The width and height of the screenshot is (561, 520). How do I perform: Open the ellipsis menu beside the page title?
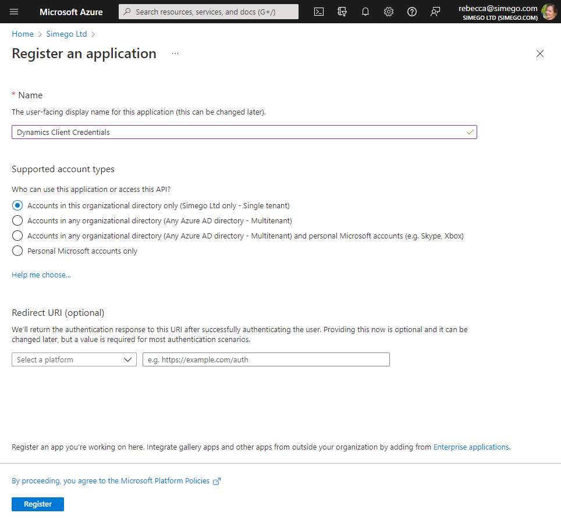point(175,54)
